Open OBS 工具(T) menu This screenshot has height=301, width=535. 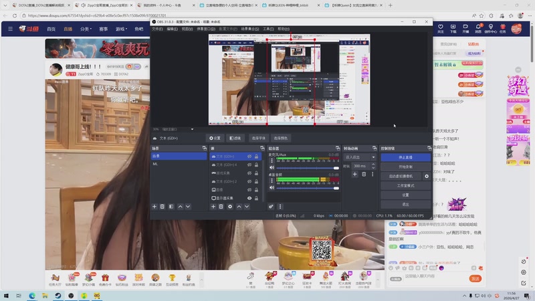pyautogui.click(x=268, y=29)
